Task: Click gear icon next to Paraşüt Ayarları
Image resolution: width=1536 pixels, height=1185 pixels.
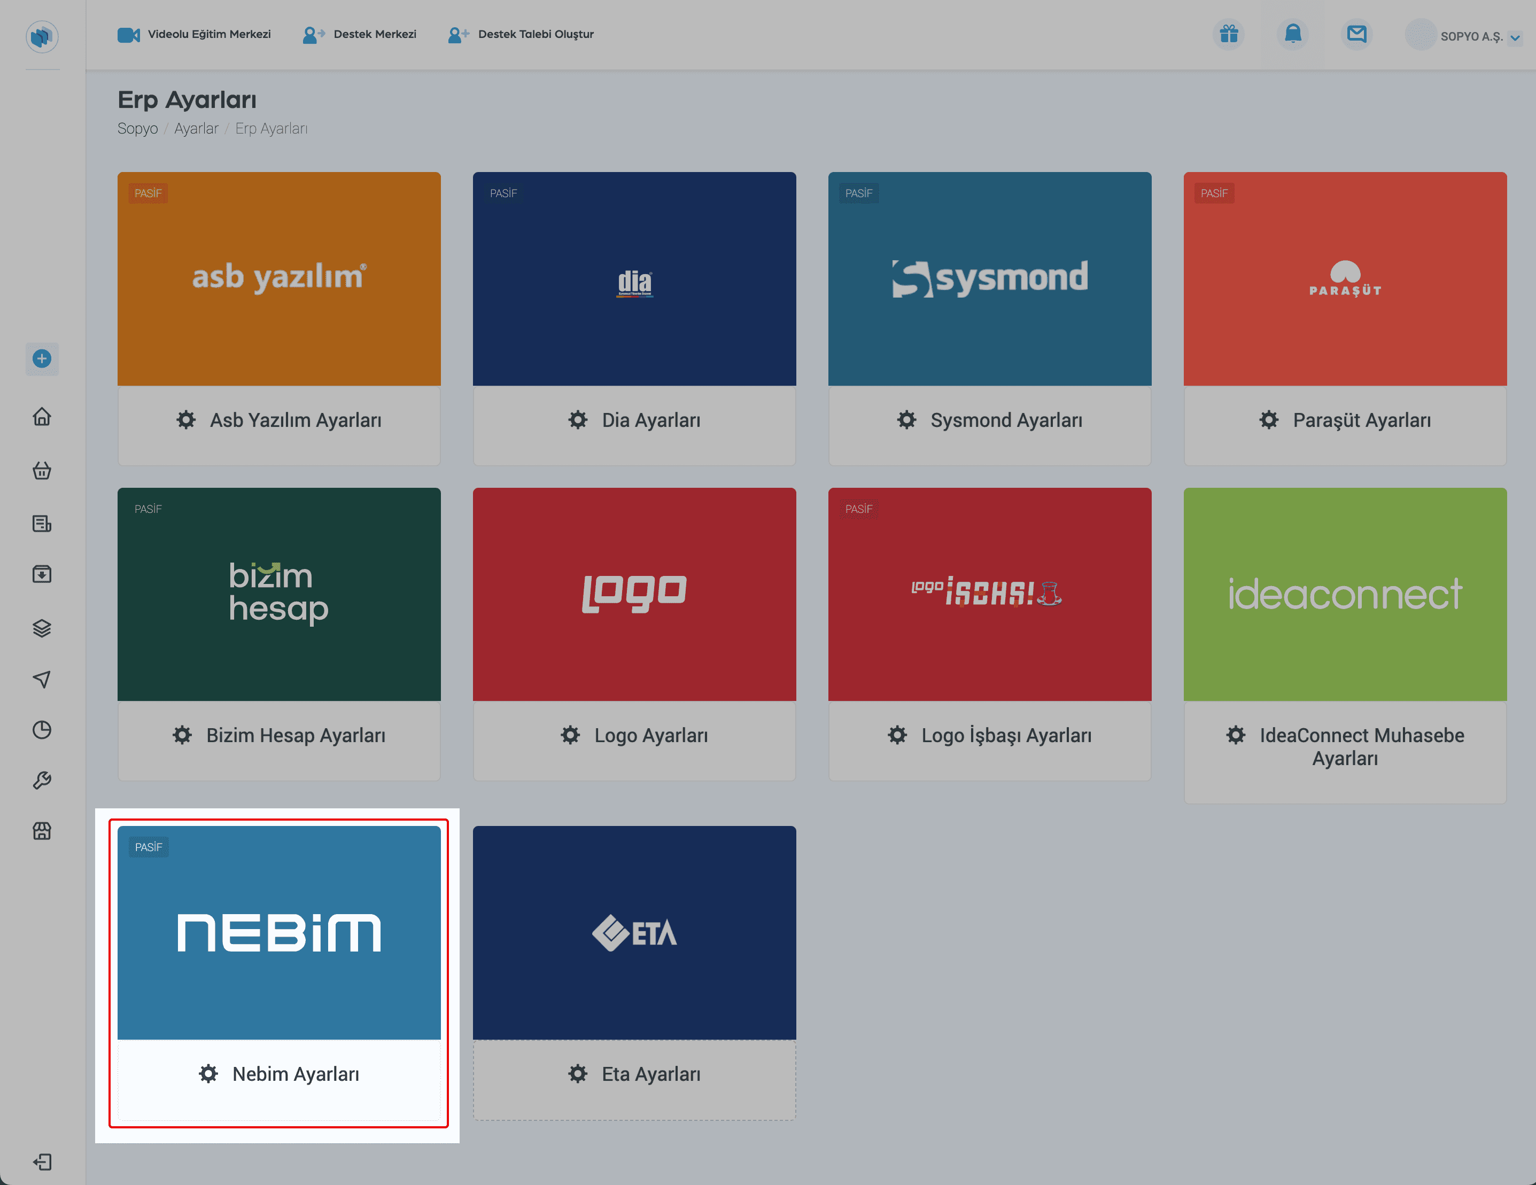Action: point(1269,420)
